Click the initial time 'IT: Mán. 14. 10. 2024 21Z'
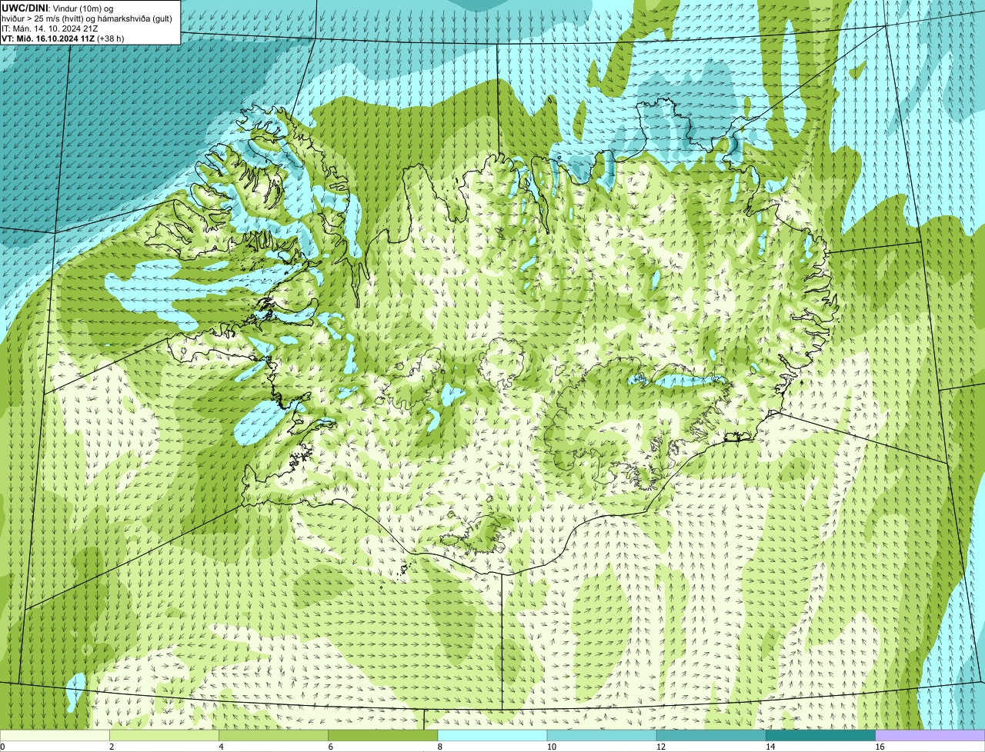Viewport: 985px width, 752px height. (x=52, y=28)
